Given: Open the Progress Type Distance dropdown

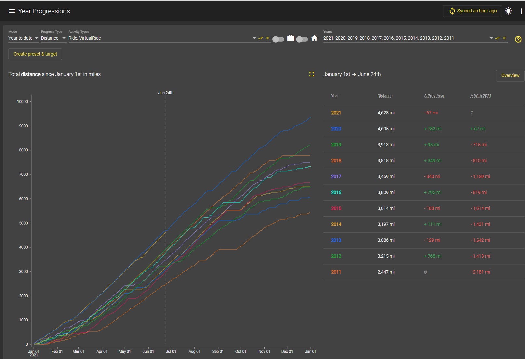Looking at the screenshot, I should [53, 38].
